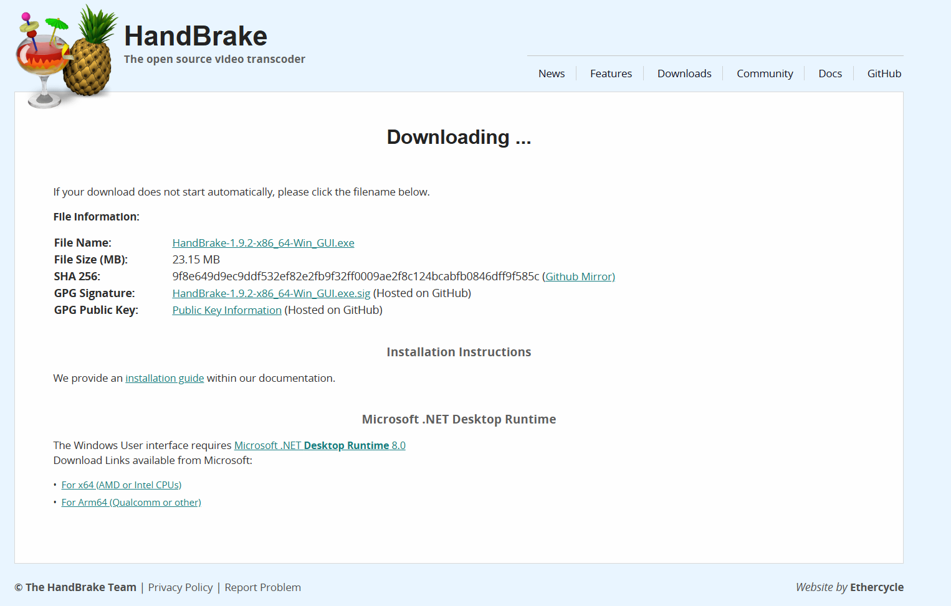Download HandBrake-1.9.2-x86_64-Win_GUI.exe file link

263,243
